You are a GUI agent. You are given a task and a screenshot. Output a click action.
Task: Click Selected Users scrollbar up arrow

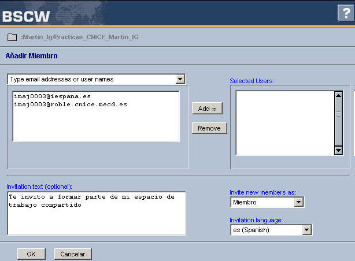coord(339,96)
